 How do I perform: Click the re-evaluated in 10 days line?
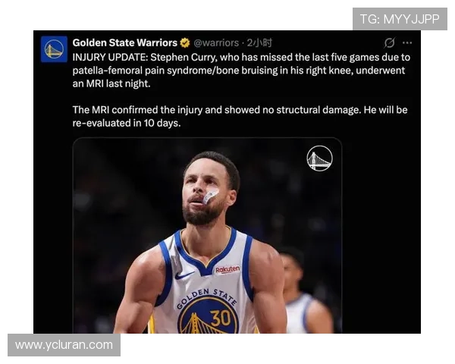click(127, 123)
